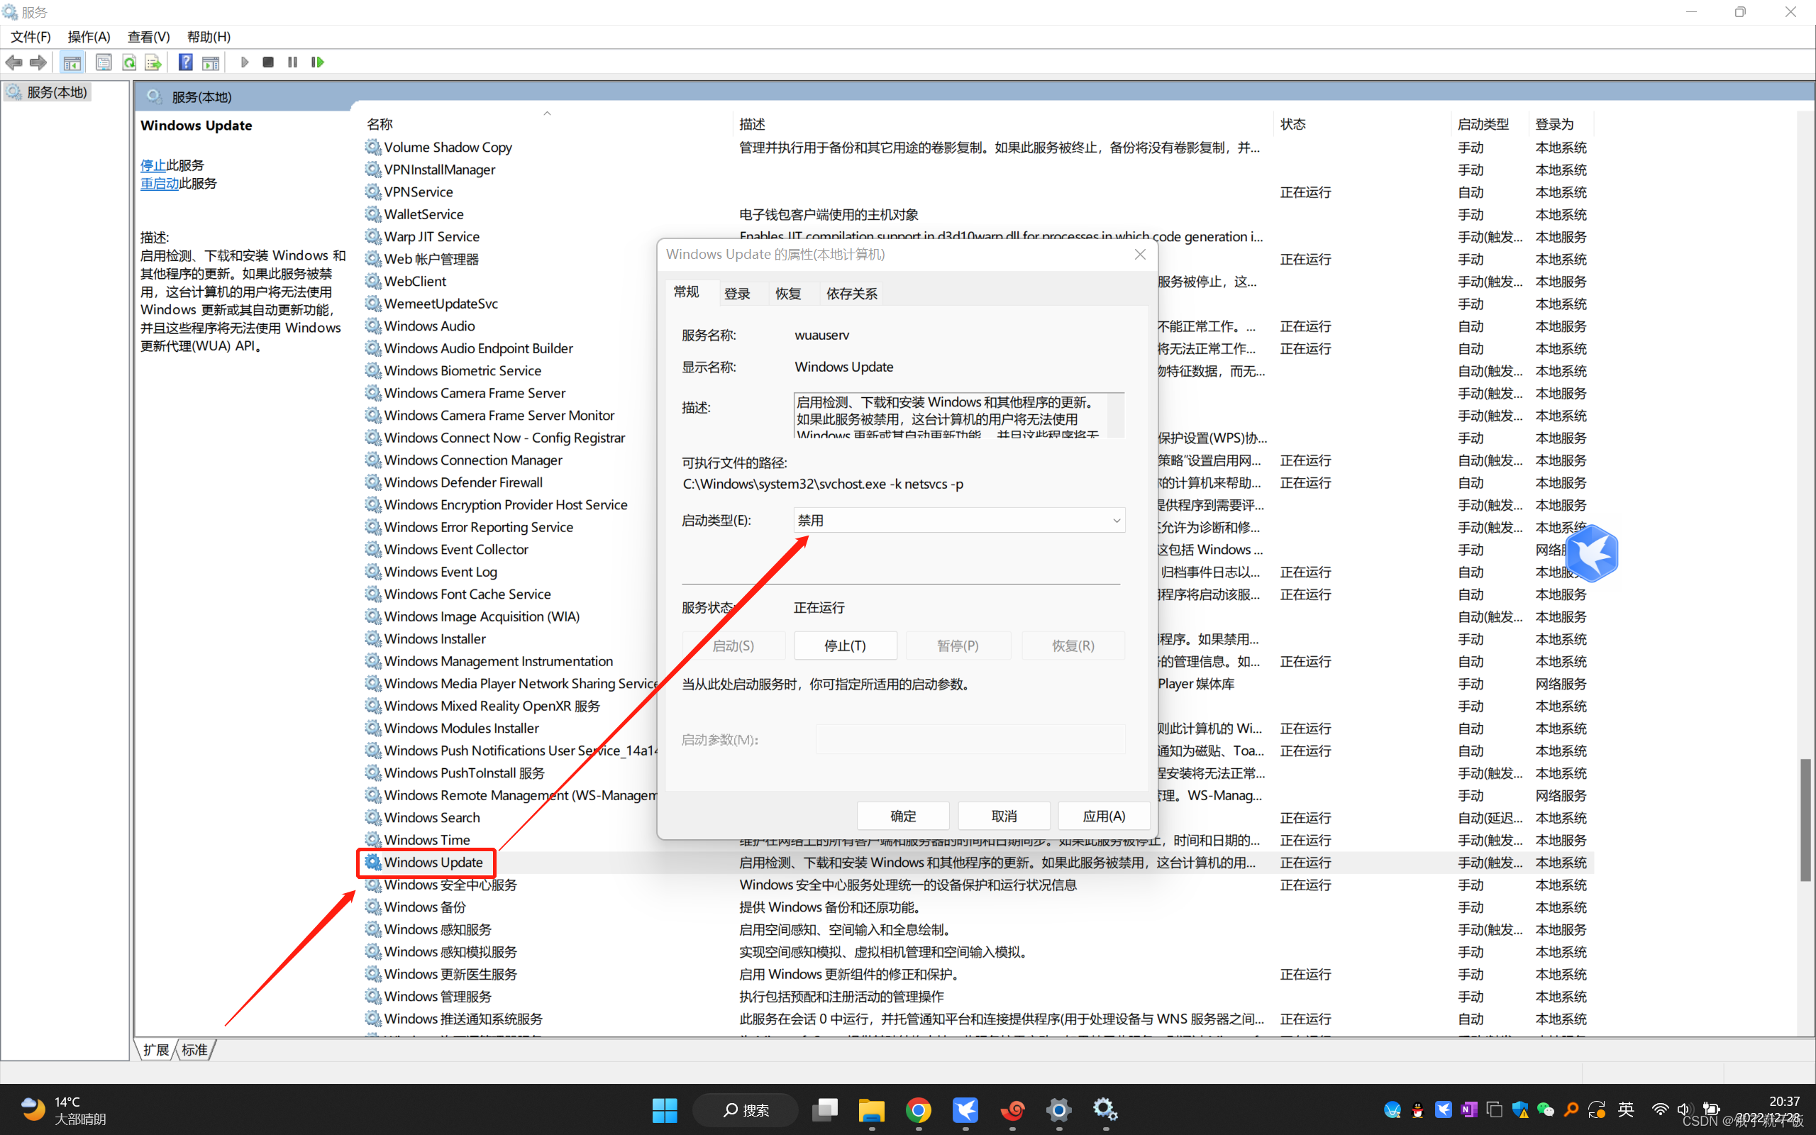This screenshot has width=1816, height=1135.
Task: Click the 重启动 link for this service
Action: [x=160, y=183]
